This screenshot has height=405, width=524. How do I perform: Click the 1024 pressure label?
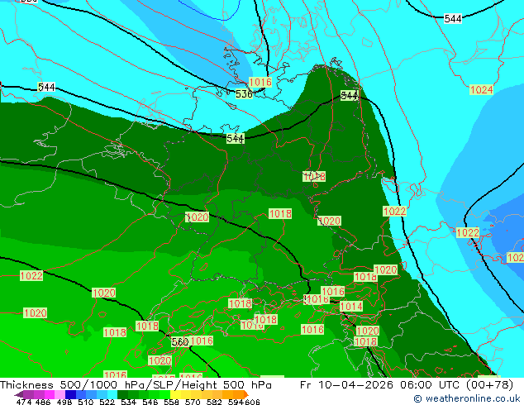tap(481, 89)
